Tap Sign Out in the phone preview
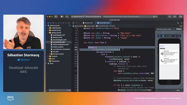 pos(162,46)
